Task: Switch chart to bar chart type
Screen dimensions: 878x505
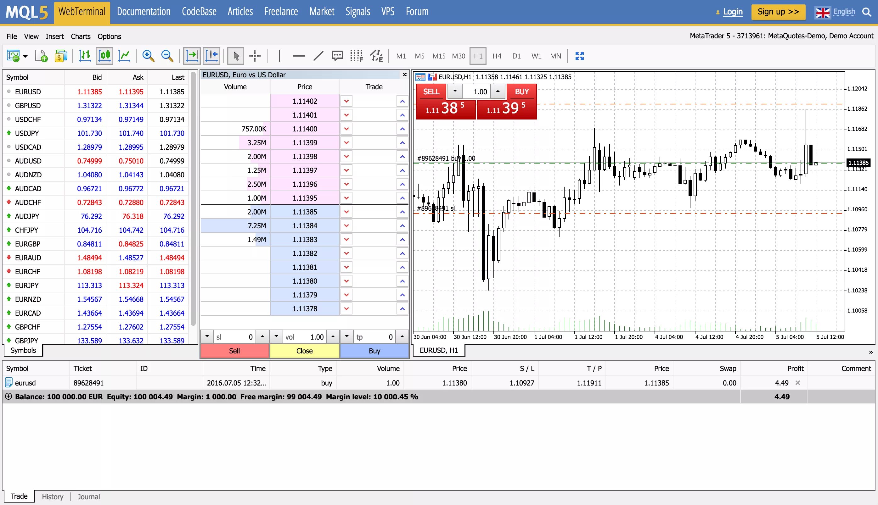Action: pos(85,56)
